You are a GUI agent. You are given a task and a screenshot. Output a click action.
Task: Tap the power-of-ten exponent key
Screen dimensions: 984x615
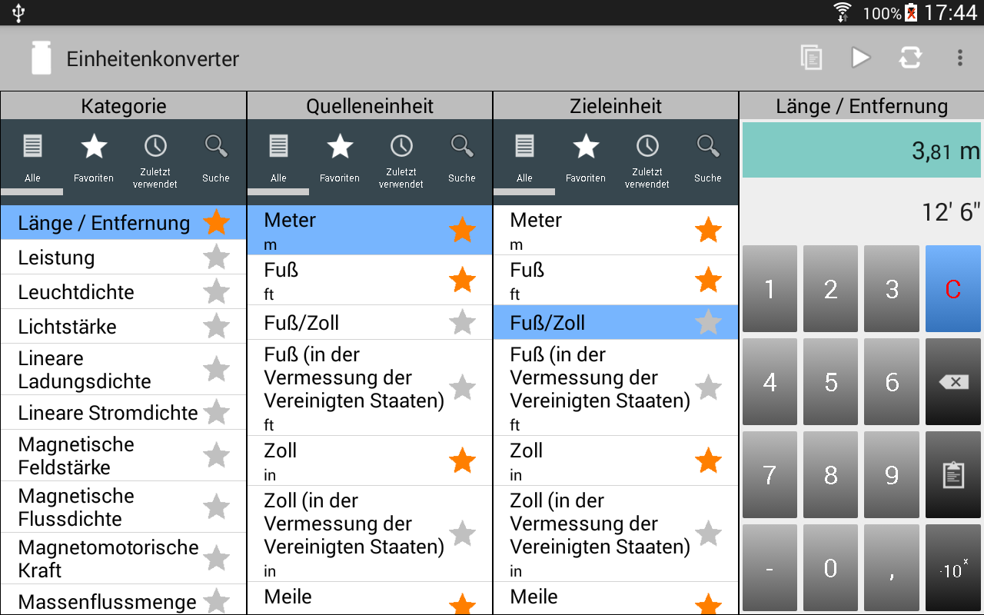tap(953, 568)
